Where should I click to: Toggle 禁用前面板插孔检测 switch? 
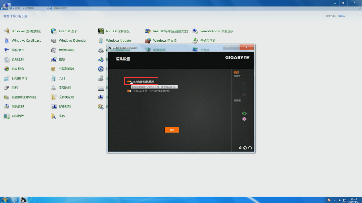tap(129, 81)
